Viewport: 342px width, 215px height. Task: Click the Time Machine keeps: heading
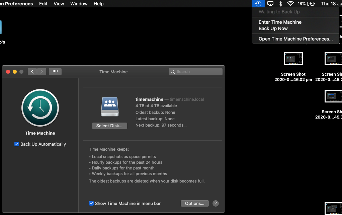(x=109, y=149)
